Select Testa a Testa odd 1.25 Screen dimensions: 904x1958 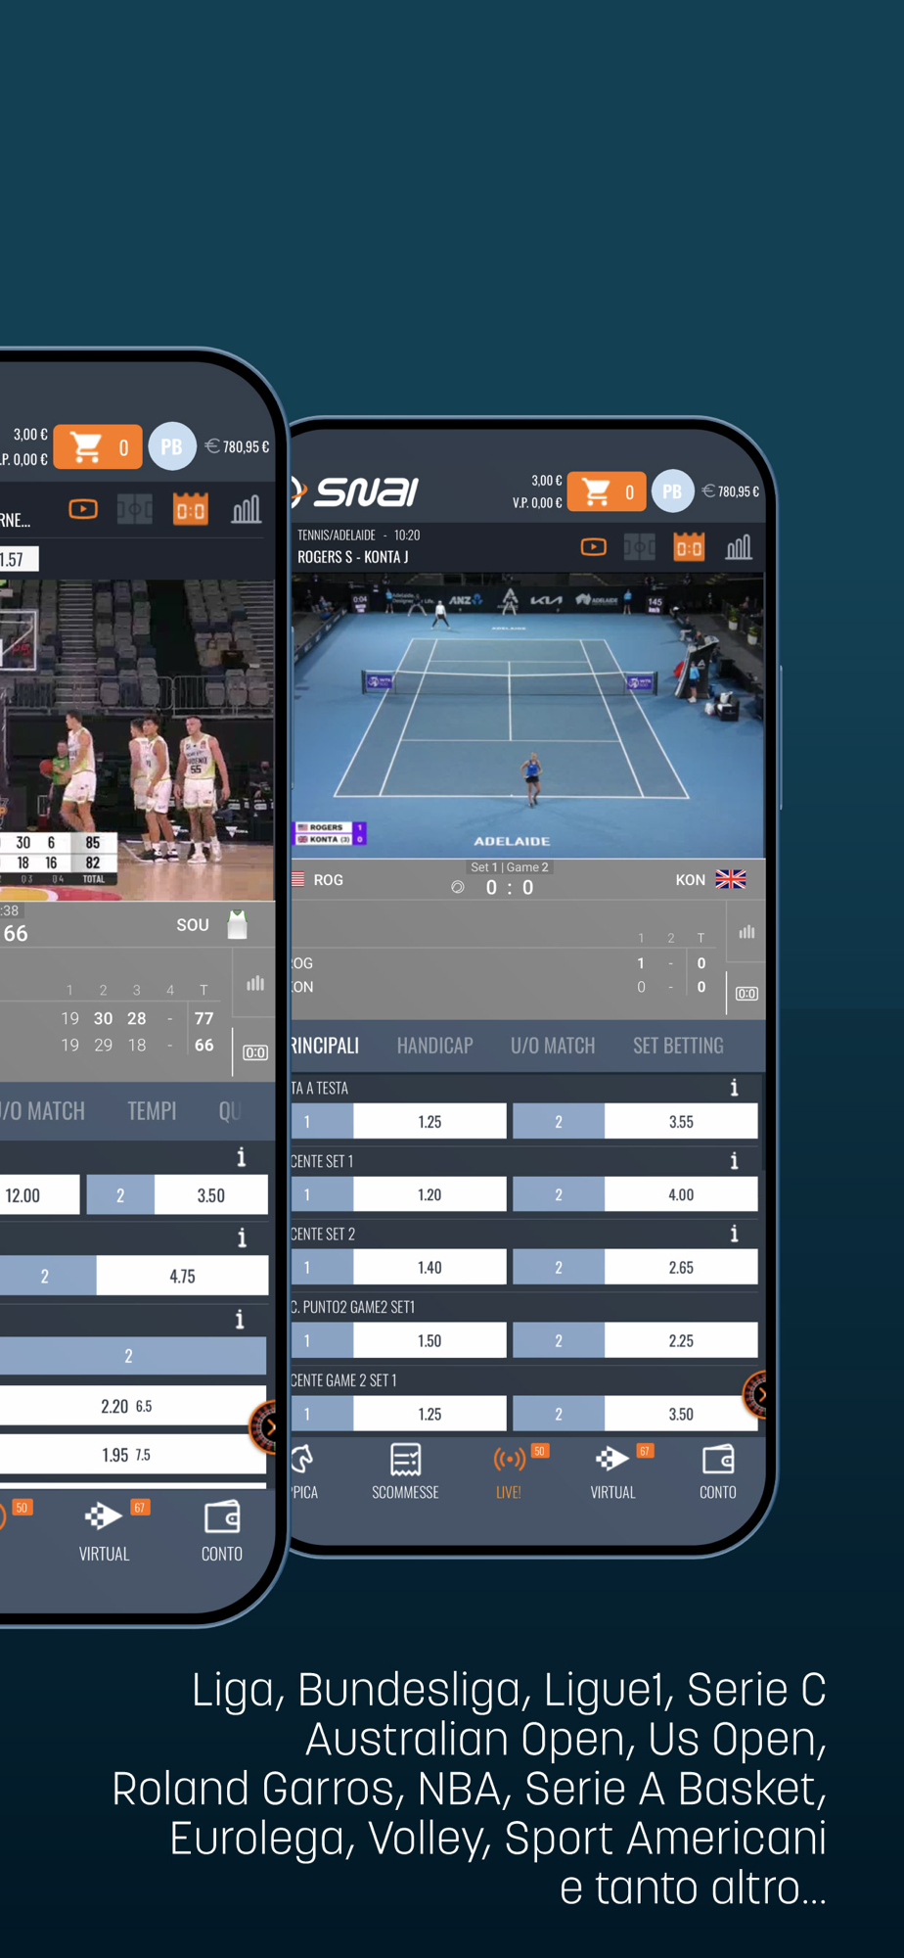[x=429, y=1121]
